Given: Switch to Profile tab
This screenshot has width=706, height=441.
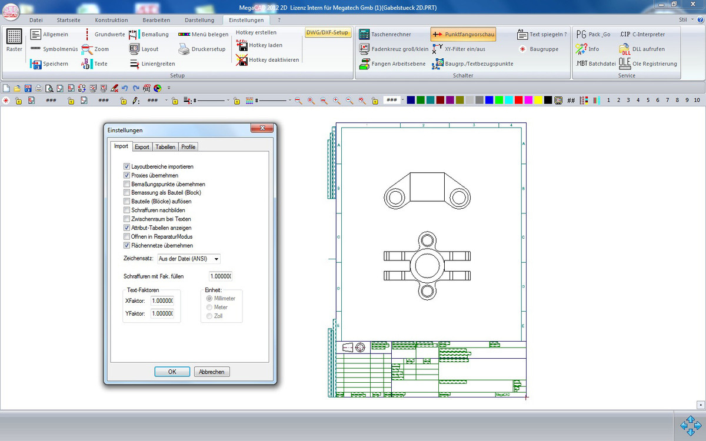Looking at the screenshot, I should tap(188, 147).
